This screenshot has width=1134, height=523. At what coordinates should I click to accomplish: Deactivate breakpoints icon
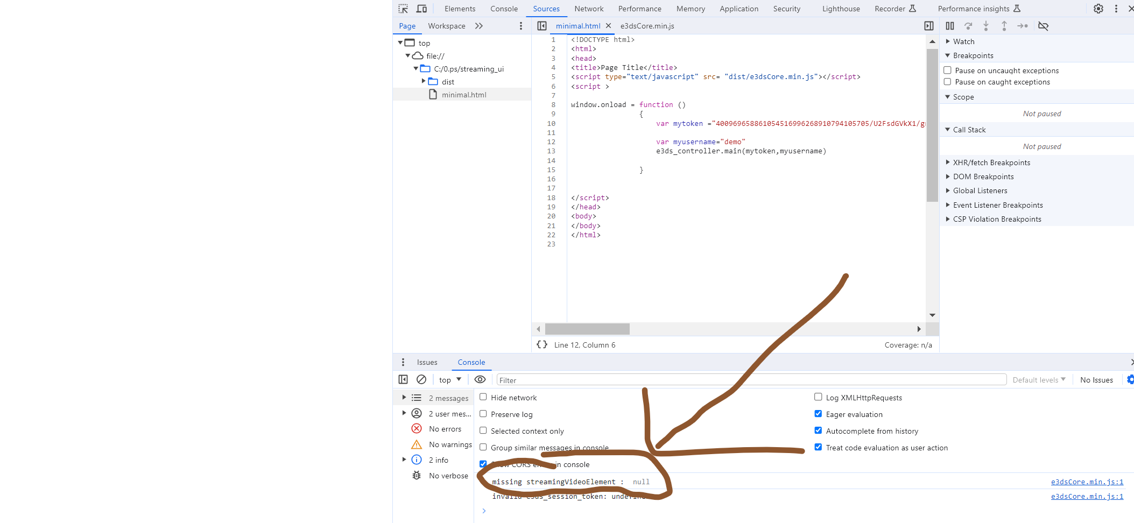pos(1043,26)
